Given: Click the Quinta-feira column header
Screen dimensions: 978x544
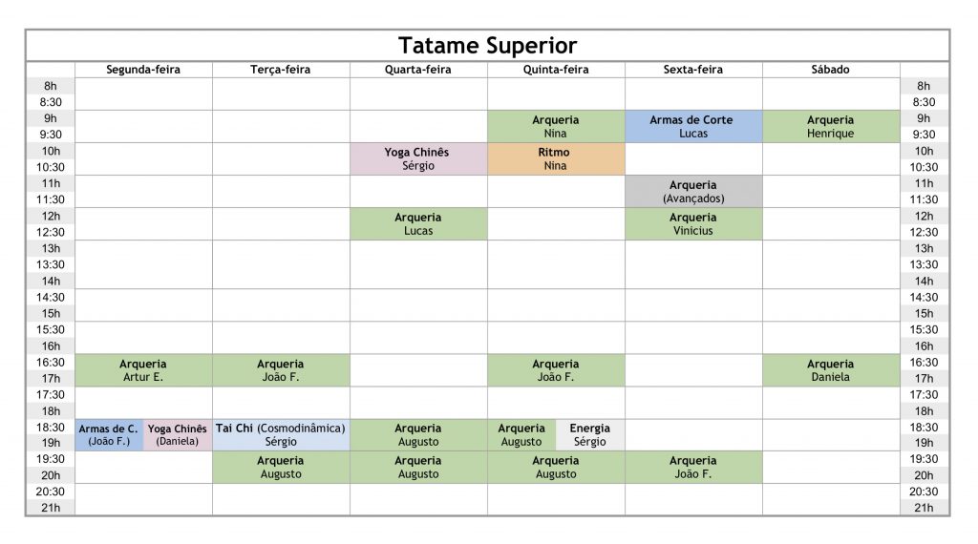Looking at the screenshot, I should click(x=556, y=70).
